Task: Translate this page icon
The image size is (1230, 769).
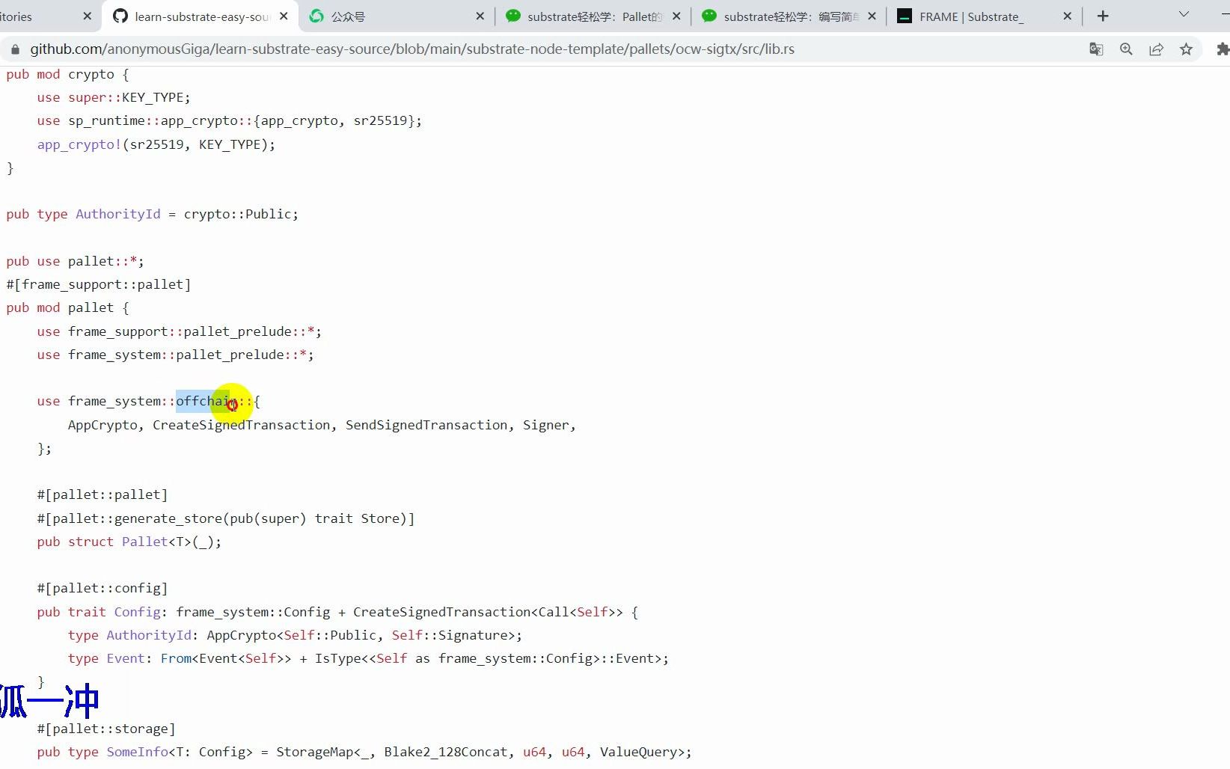Action: pos(1096,49)
